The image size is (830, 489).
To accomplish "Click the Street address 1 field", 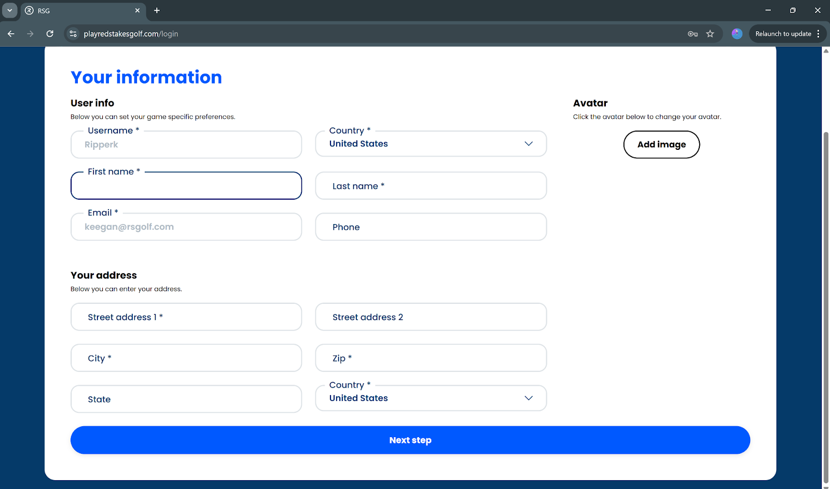I will pyautogui.click(x=186, y=317).
